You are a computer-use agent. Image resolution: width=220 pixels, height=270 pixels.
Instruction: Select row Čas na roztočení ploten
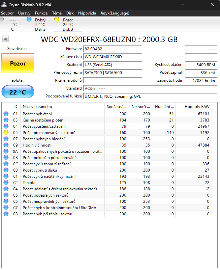click(107, 120)
